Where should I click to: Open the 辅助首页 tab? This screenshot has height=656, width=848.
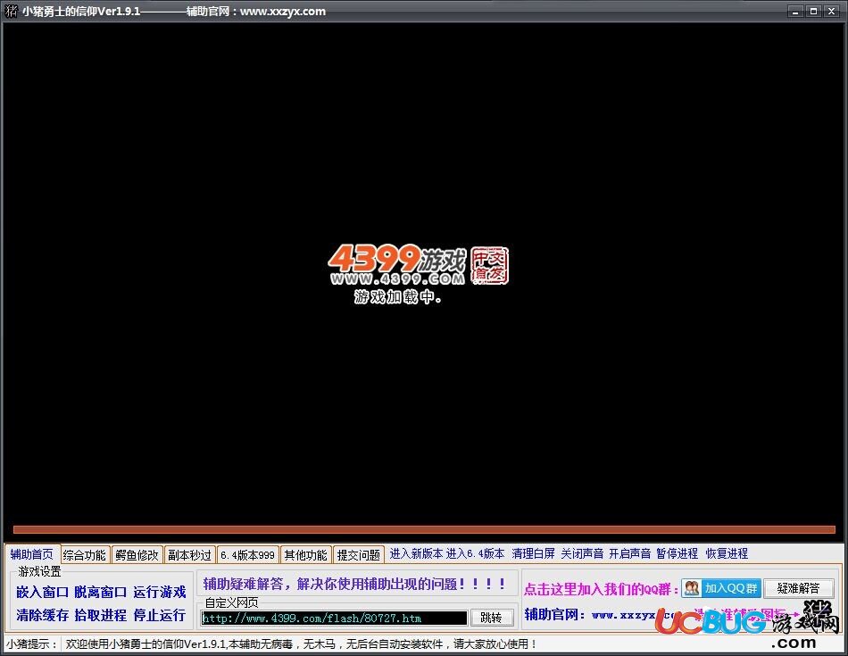[31, 554]
